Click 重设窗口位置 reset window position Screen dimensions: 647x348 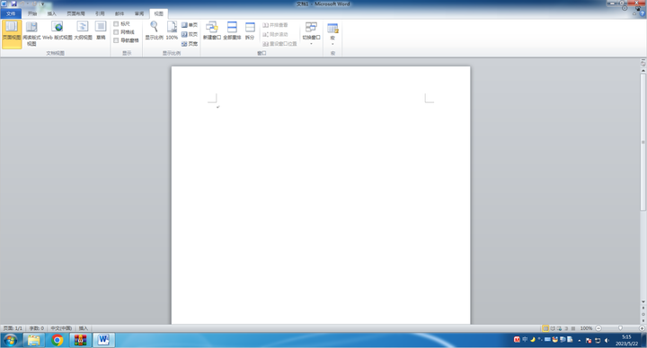tap(279, 44)
